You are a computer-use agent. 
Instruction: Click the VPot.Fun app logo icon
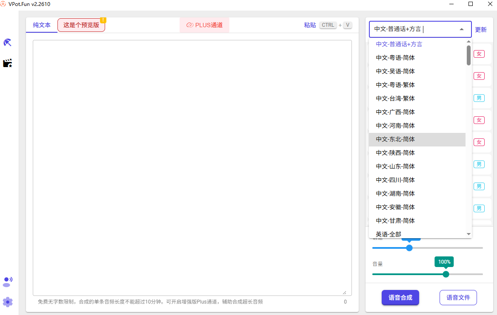click(3, 4)
